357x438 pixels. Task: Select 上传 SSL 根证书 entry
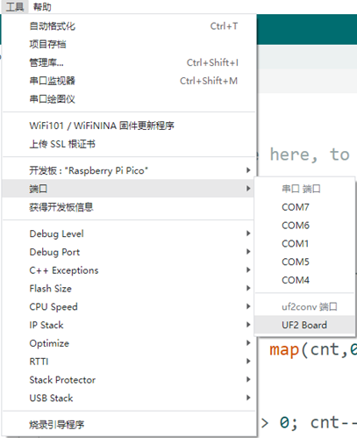129,144
